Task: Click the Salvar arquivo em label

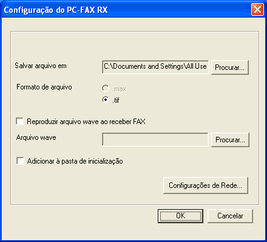Action: click(x=41, y=66)
